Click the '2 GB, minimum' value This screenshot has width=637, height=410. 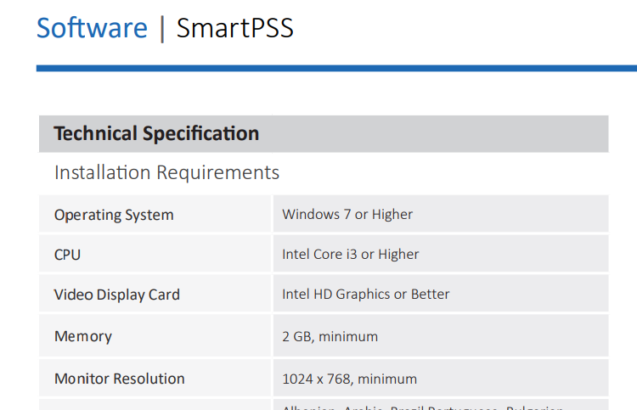click(x=330, y=336)
